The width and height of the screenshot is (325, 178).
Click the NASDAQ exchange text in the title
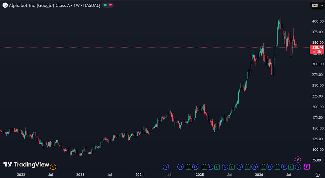click(92, 5)
